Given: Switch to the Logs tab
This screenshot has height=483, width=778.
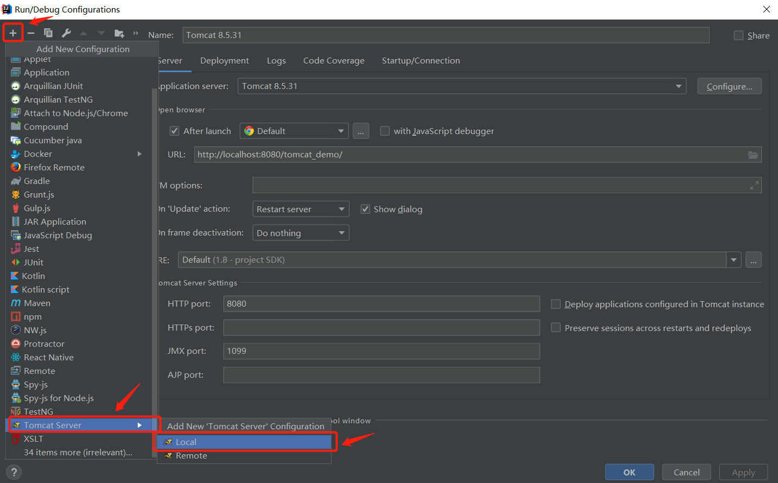Looking at the screenshot, I should (x=276, y=61).
